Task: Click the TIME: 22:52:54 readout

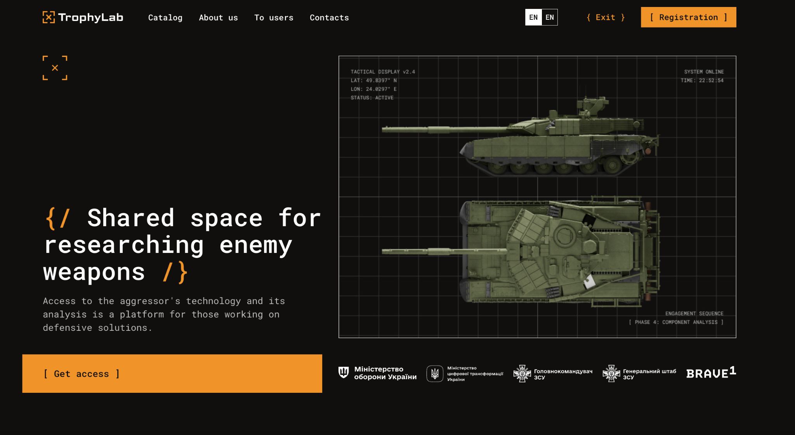Action: point(702,81)
